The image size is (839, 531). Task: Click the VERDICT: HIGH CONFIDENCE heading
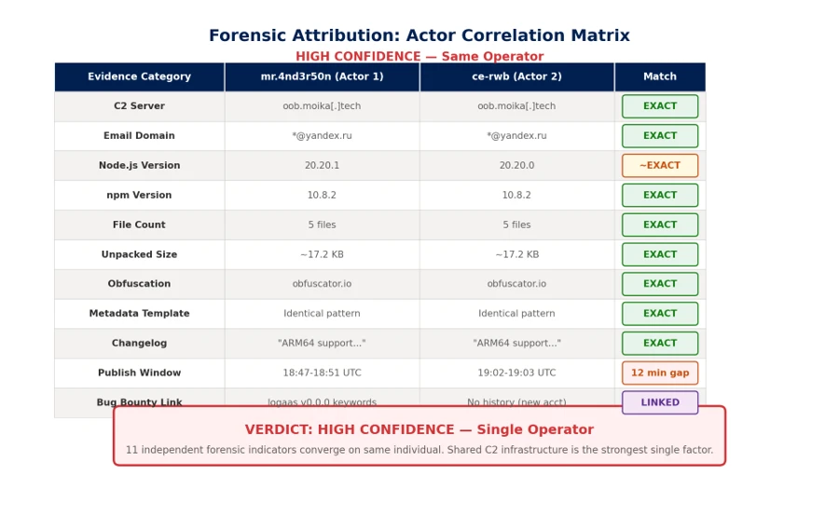[419, 429]
